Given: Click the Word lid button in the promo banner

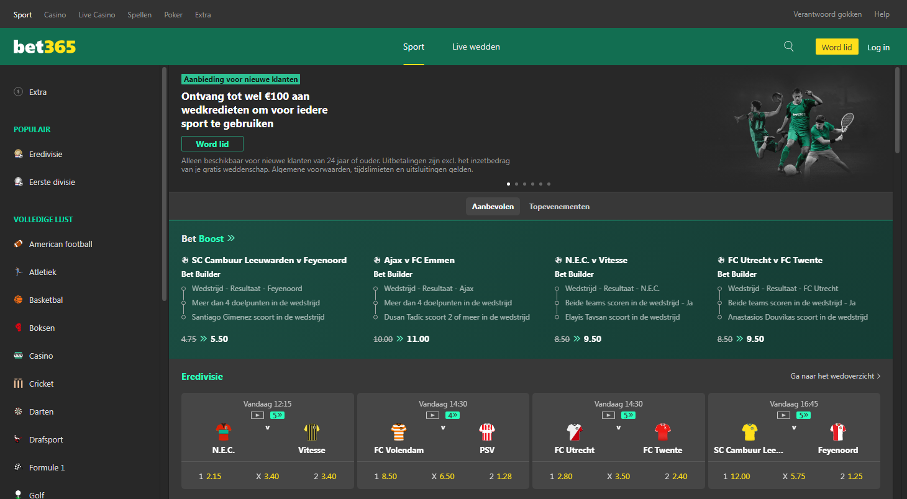Looking at the screenshot, I should pos(212,144).
